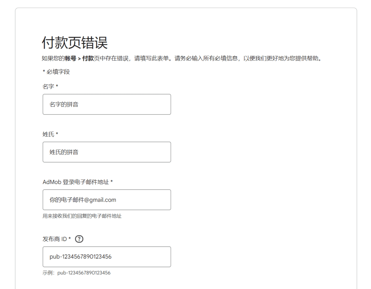
Task: Click the 付款页错误 page heading
Action: 75,43
